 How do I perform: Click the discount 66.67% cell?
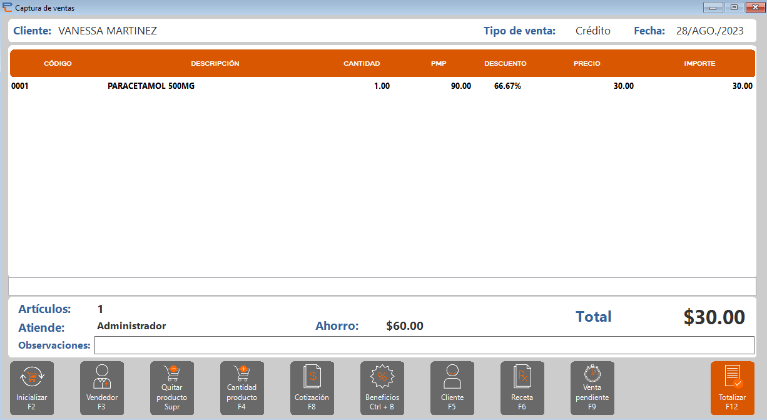tap(507, 86)
